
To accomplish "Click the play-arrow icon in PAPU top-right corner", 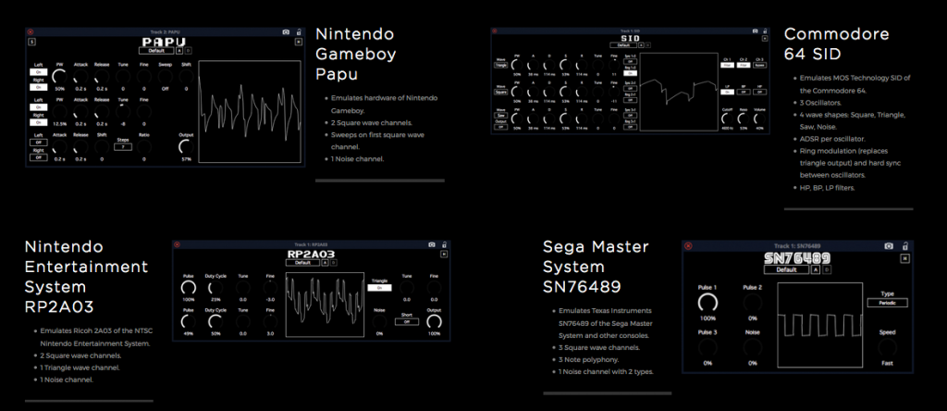I will click(298, 42).
